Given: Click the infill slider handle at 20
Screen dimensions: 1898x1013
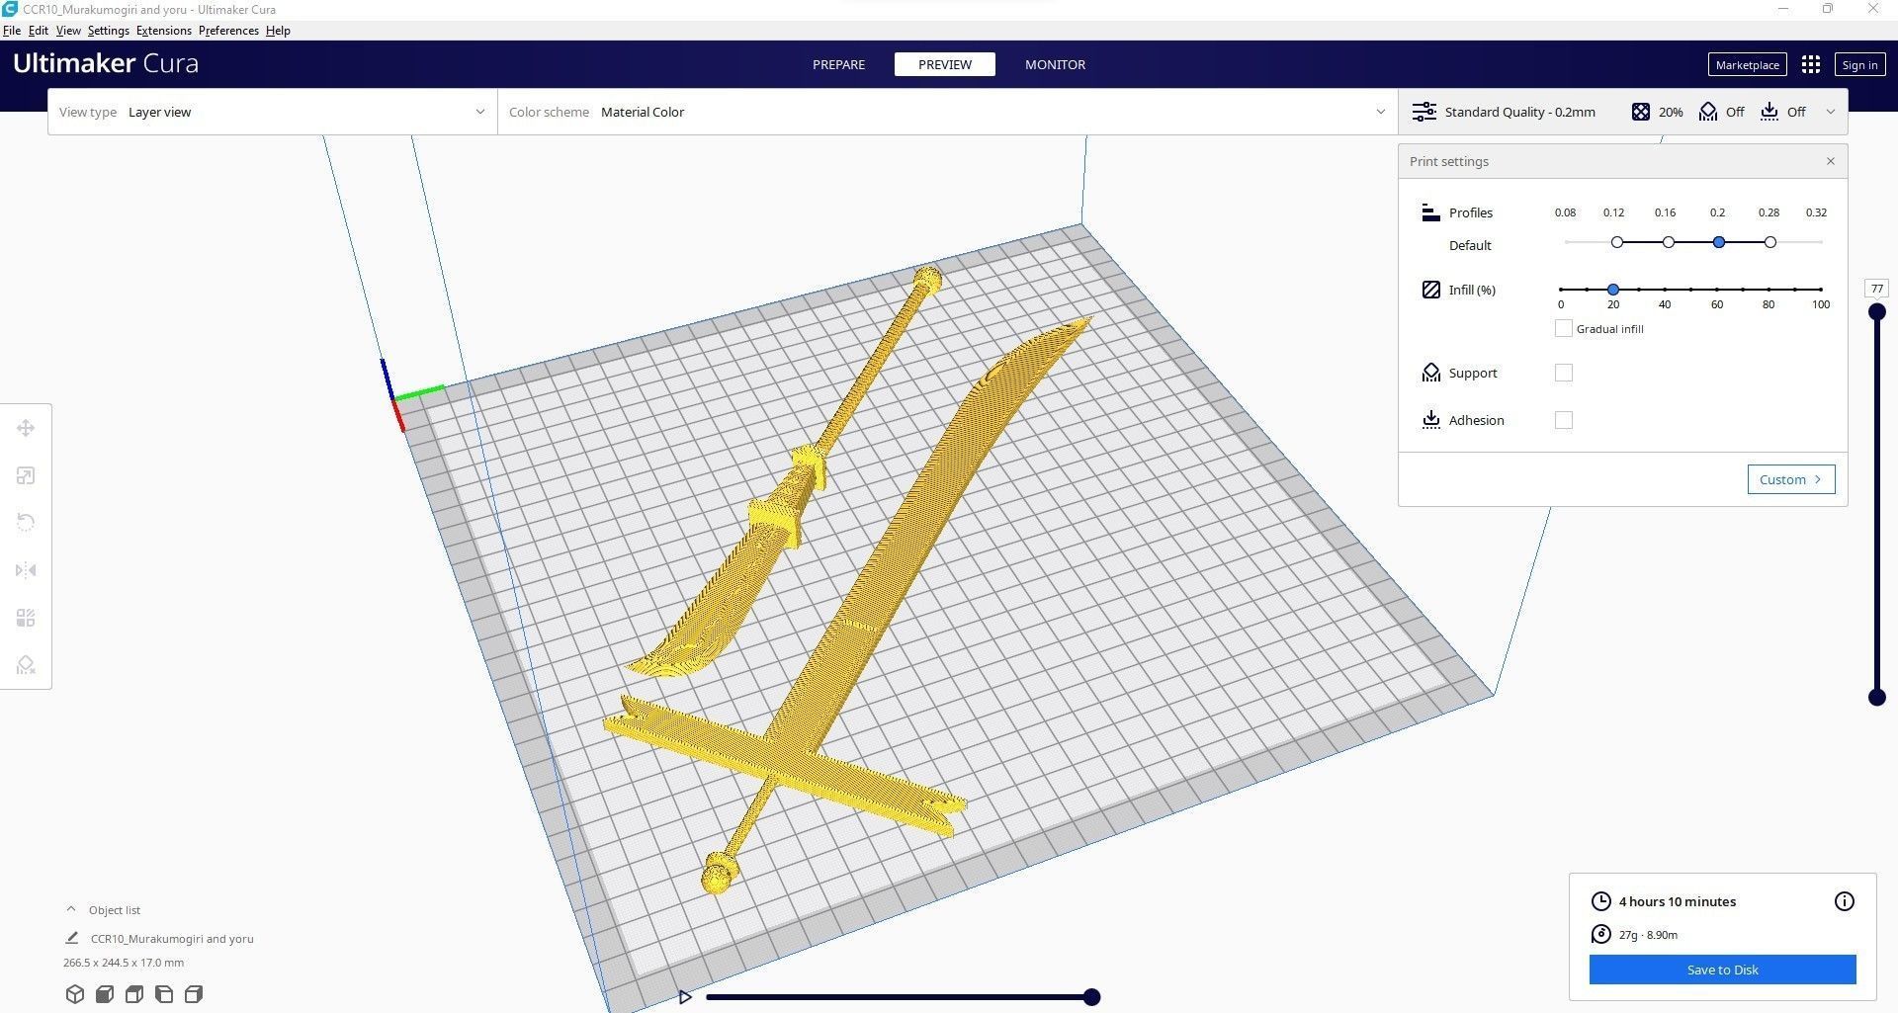Looking at the screenshot, I should tap(1613, 290).
